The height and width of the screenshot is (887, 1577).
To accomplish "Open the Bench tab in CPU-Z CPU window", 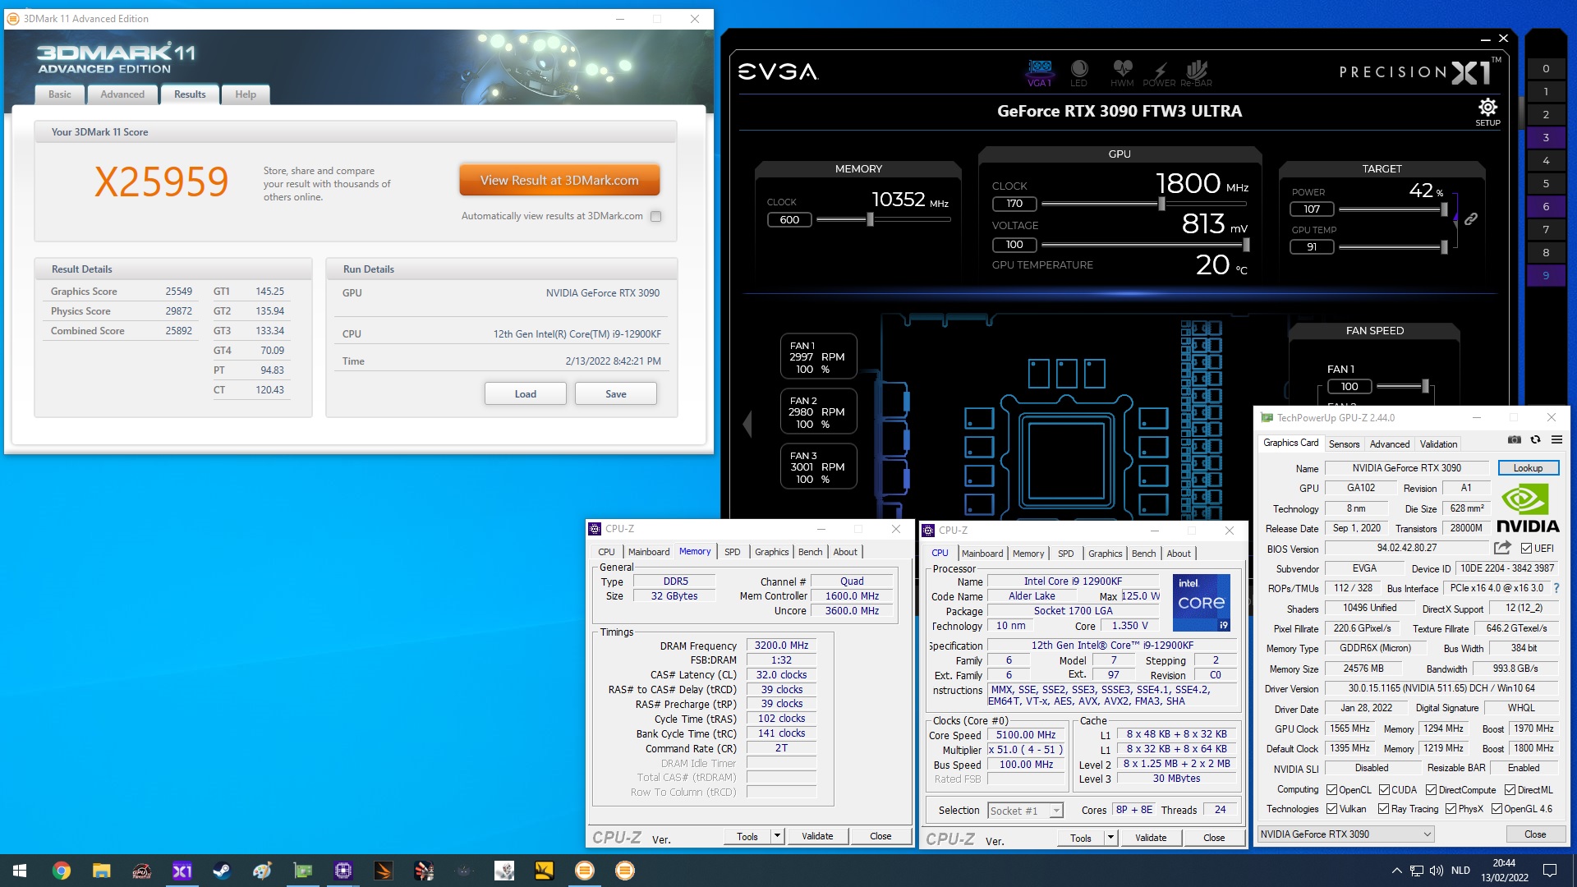I will 1143,554.
